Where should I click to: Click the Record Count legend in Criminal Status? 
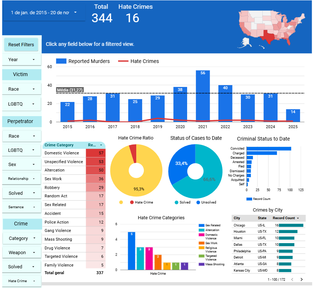pos(258,199)
